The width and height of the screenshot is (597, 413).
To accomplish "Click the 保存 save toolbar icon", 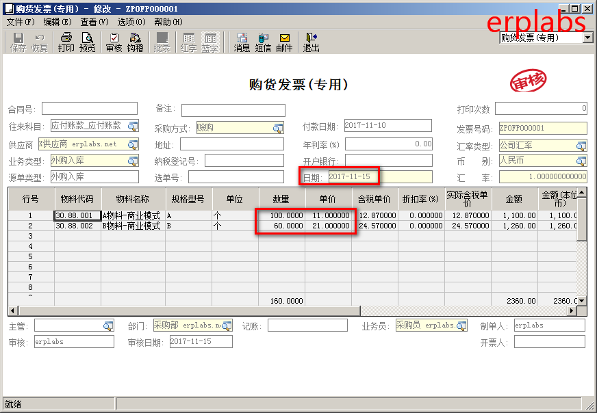I will (18, 42).
